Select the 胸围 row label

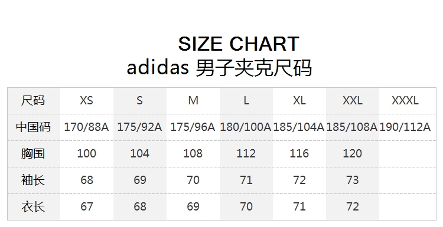click(33, 153)
